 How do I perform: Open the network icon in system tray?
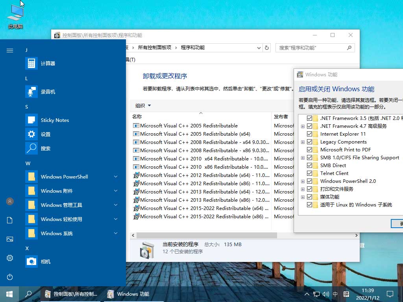(316, 294)
